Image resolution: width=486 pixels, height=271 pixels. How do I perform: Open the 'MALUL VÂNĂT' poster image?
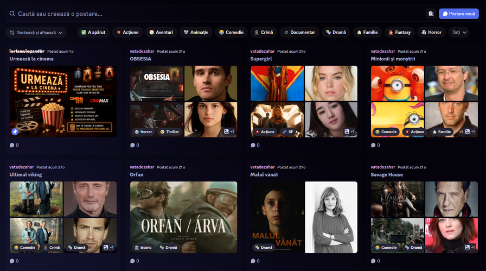pos(277,217)
